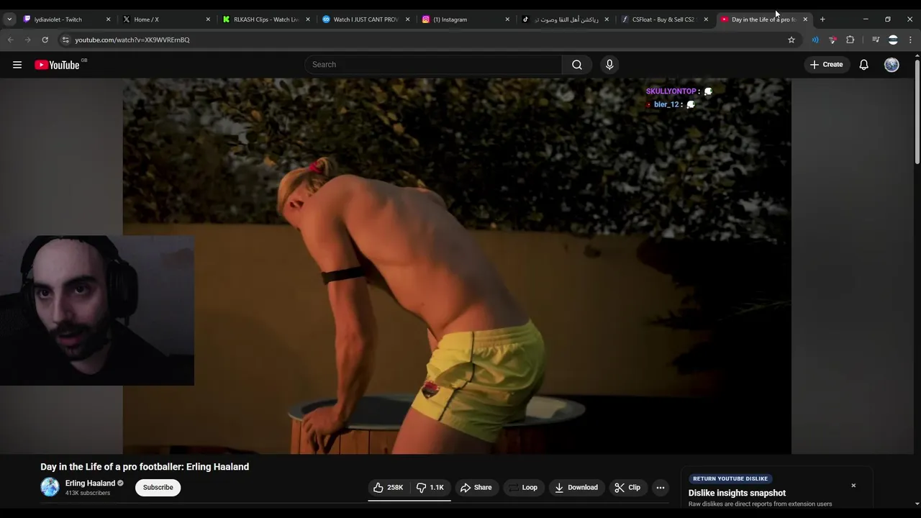Click the YouTube search input field
921x518 pixels.
pyautogui.click(x=433, y=65)
